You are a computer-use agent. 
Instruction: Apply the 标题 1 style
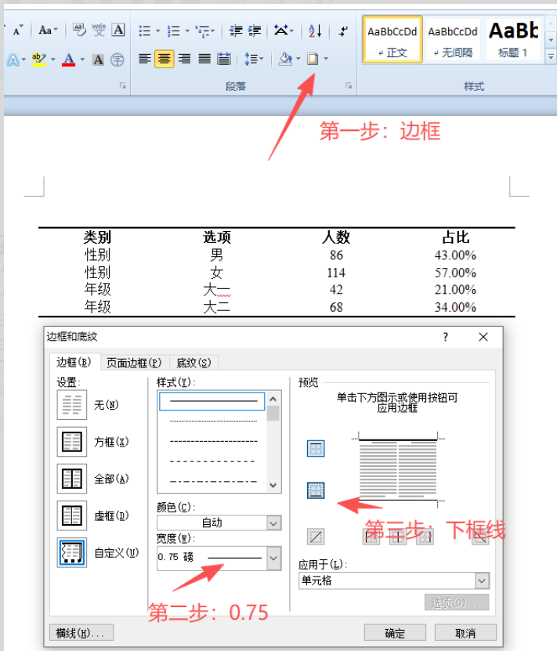pyautogui.click(x=514, y=40)
